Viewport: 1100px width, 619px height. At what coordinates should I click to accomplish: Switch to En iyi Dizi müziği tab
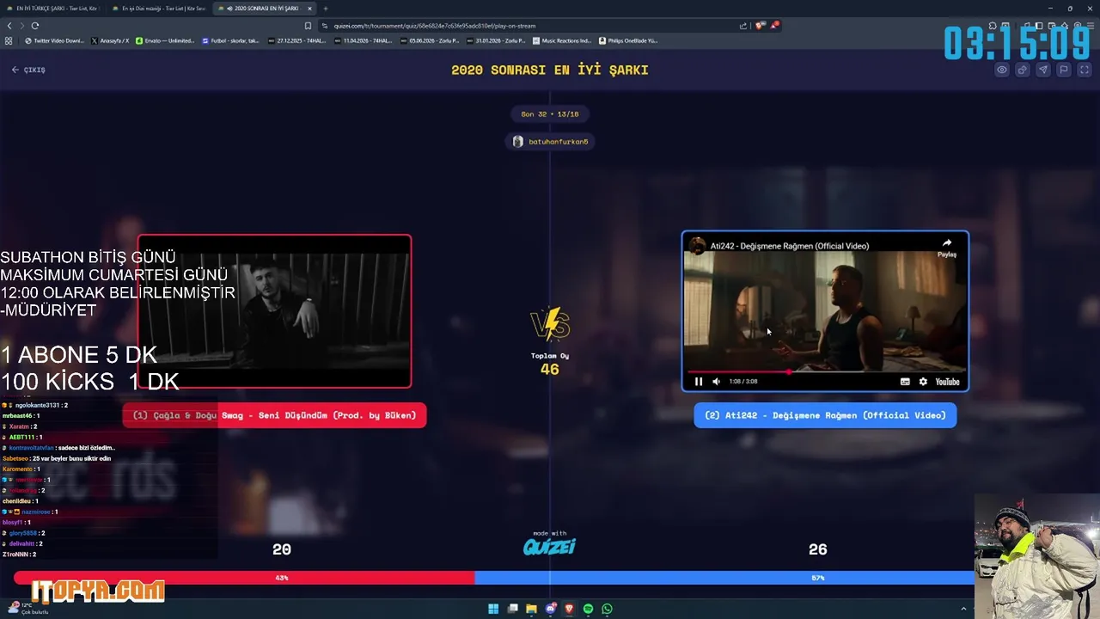161,9
